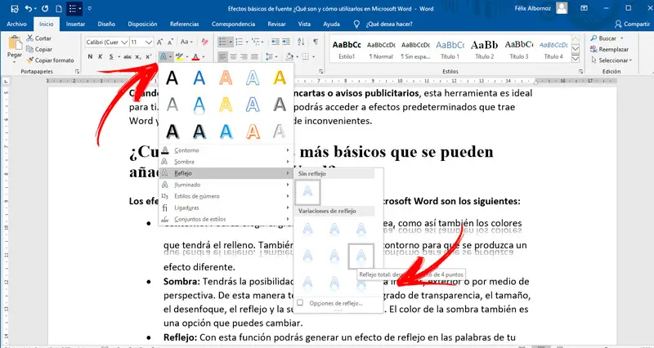Click Opciones de reflejo...

coord(338,303)
